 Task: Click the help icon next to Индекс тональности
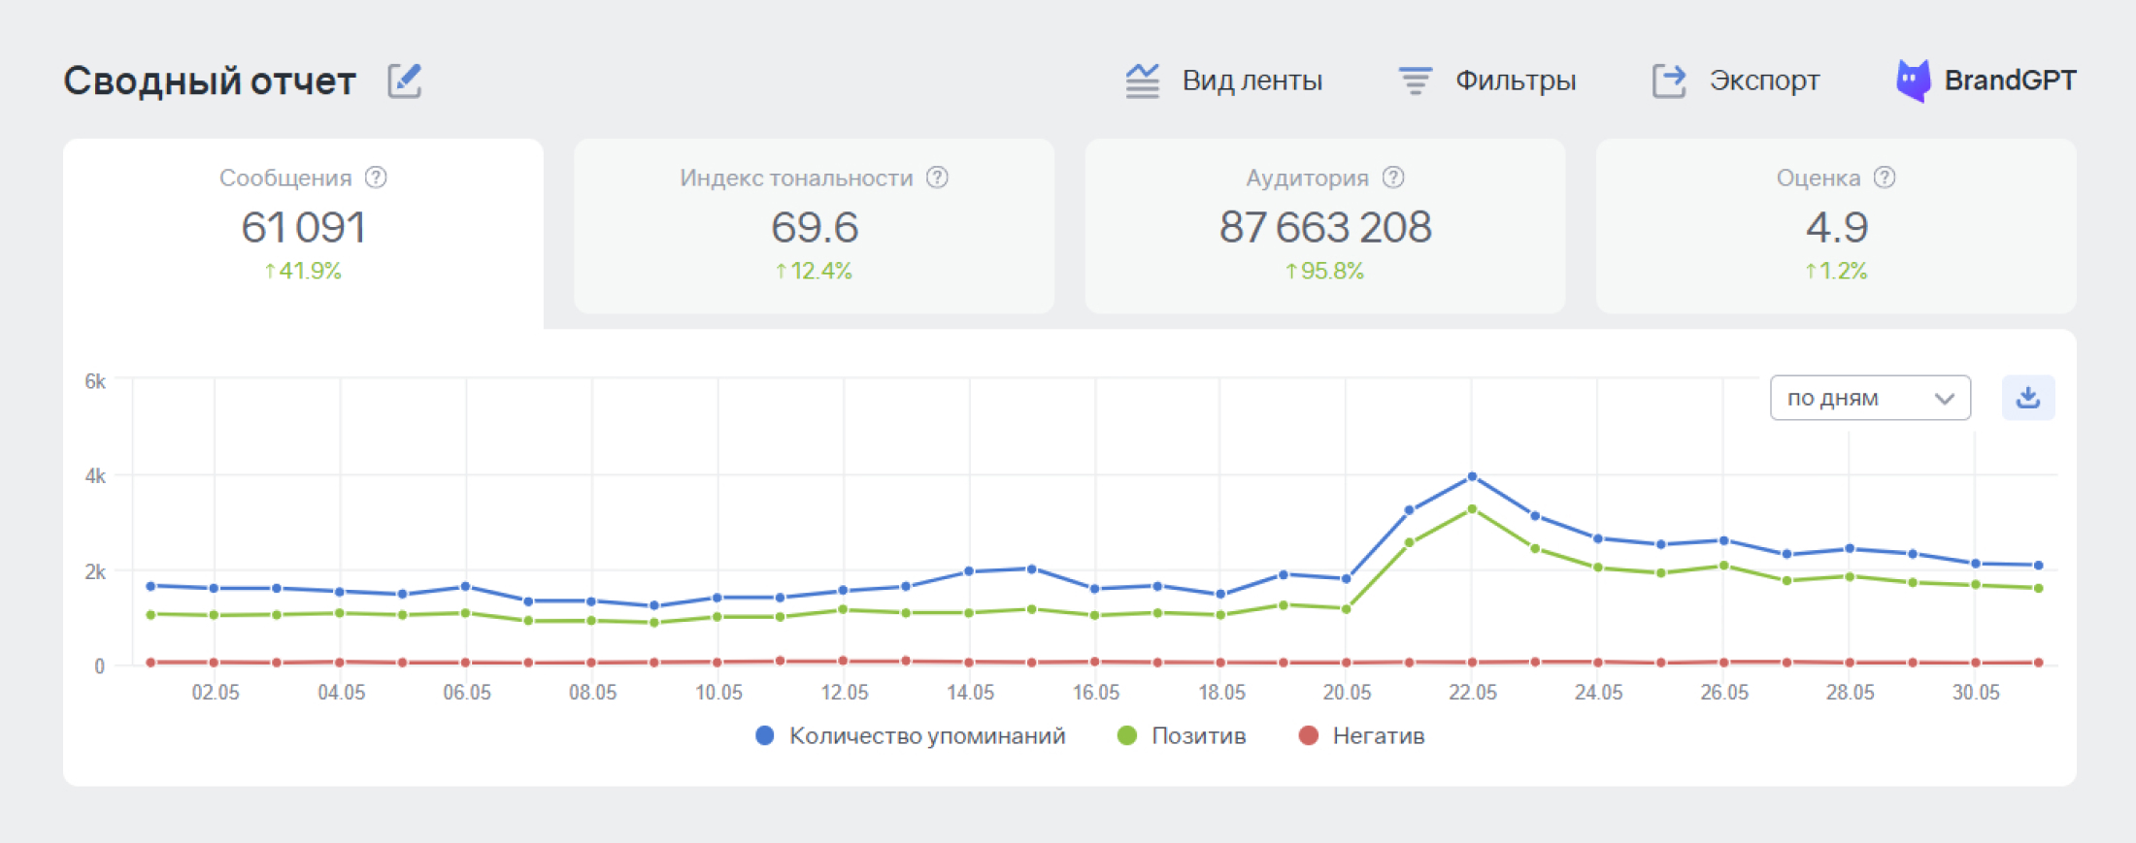(x=937, y=178)
